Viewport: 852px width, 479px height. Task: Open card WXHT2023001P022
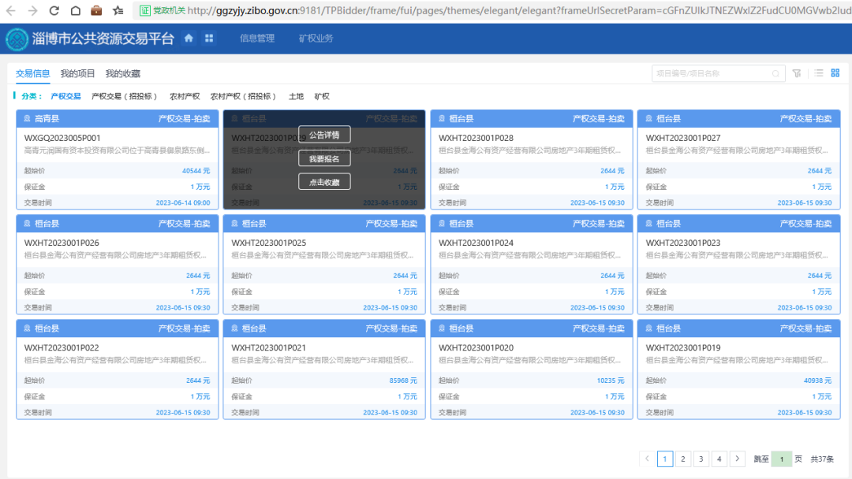tap(118, 369)
